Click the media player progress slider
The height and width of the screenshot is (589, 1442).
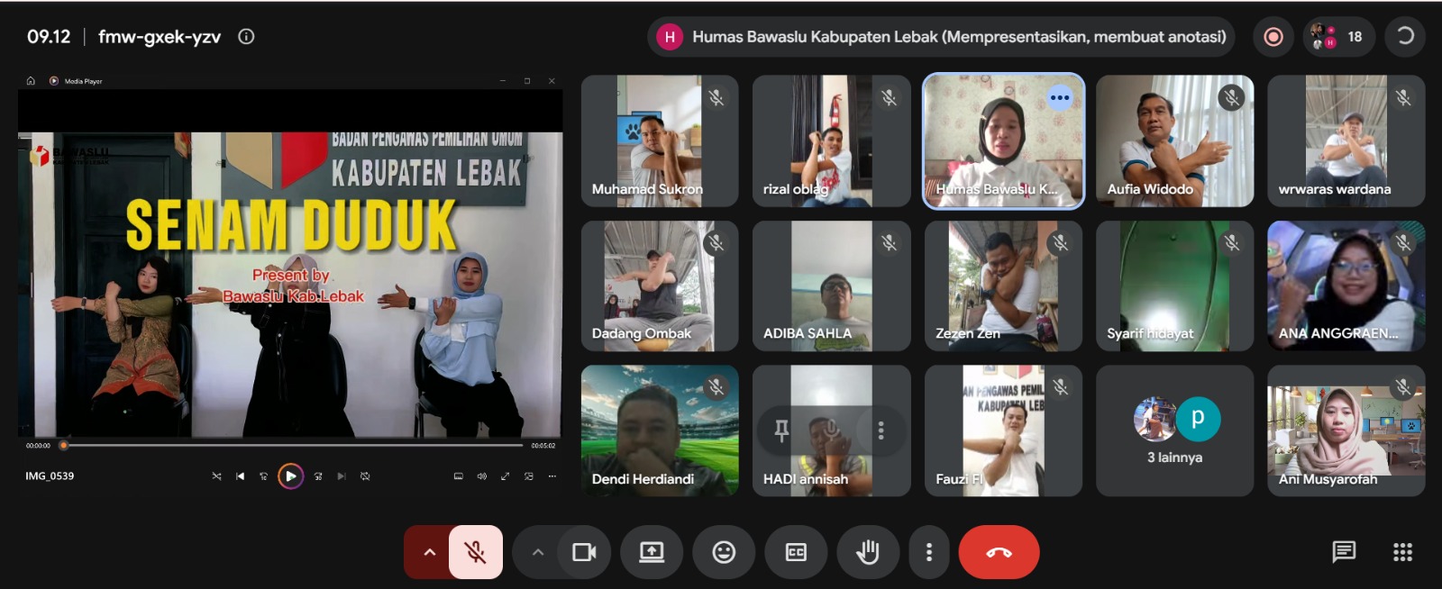point(293,445)
